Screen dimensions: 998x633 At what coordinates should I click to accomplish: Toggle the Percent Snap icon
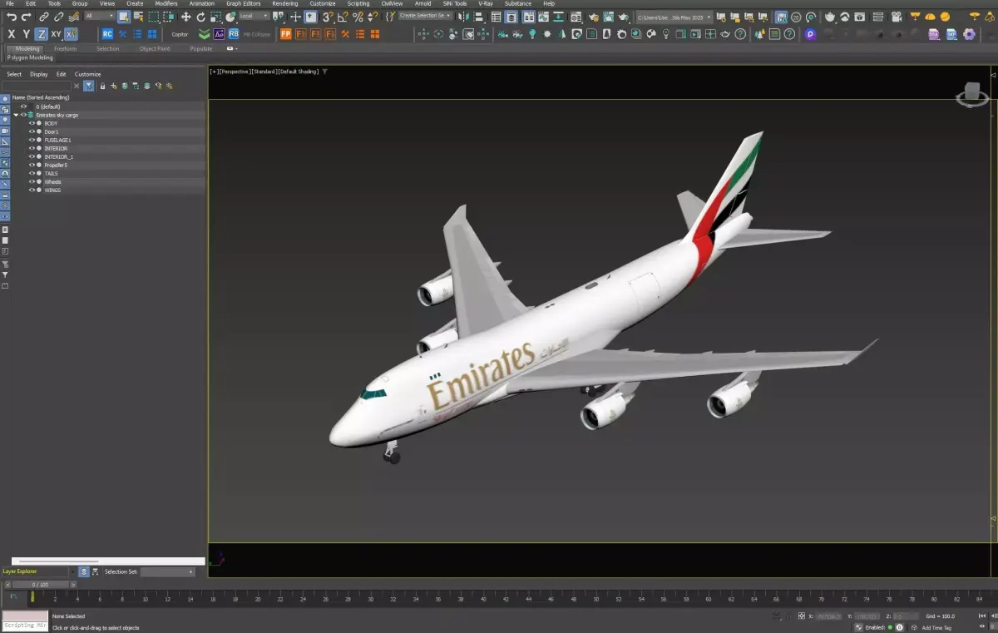(358, 17)
